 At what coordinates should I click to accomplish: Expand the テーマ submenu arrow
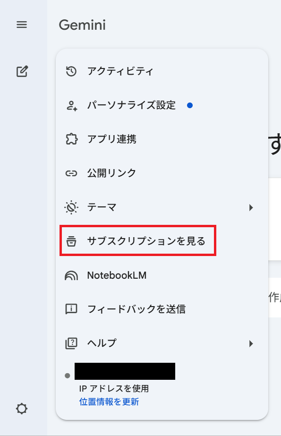pos(251,207)
